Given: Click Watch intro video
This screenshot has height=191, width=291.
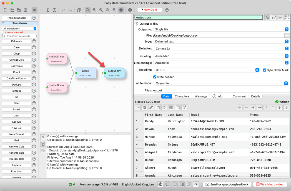Looking at the screenshot, I should tap(270, 184).
